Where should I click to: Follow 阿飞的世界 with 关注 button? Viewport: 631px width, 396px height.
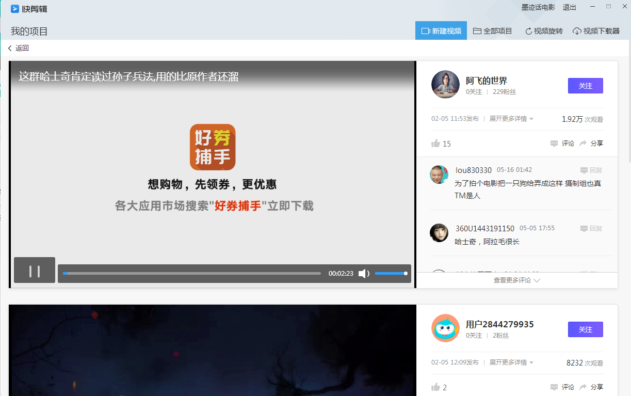585,86
